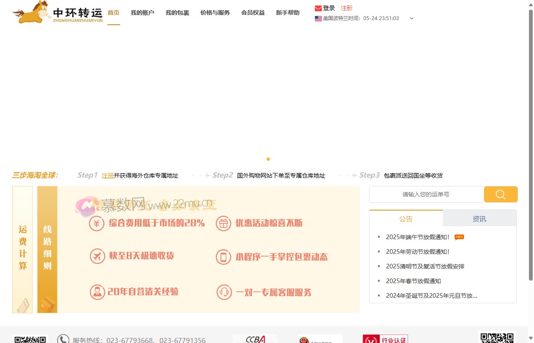Viewport: 534px width, 343px height.
Task: Click the person icon beside 20年自营清关经验
Action: [97, 292]
